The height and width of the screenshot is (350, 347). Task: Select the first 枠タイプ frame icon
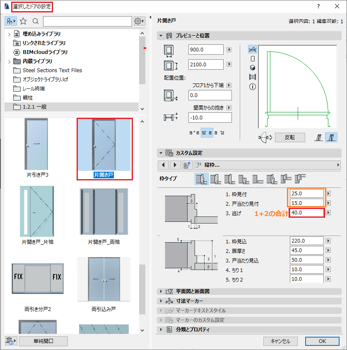(x=202, y=179)
